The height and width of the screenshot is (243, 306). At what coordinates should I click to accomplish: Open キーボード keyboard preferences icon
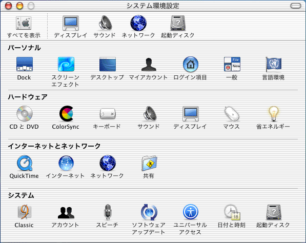[108, 114]
